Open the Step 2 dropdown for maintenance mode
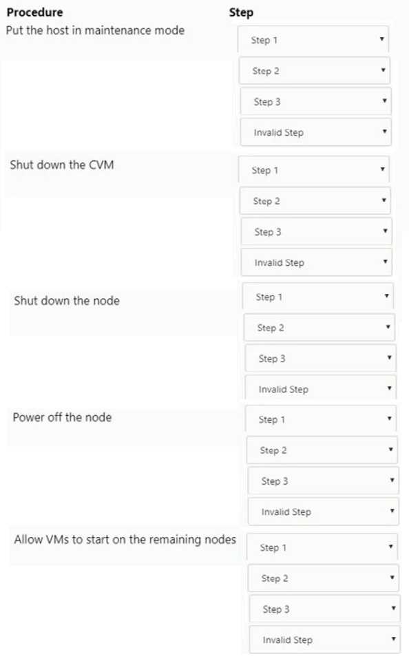 coord(313,70)
